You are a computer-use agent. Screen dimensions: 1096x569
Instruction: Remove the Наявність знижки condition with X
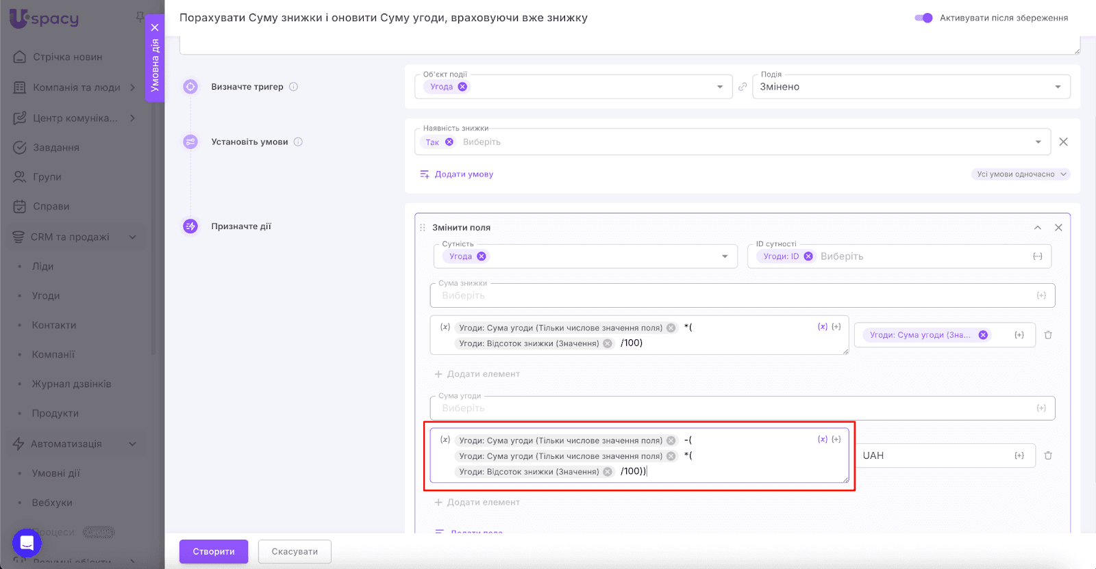tap(1063, 142)
